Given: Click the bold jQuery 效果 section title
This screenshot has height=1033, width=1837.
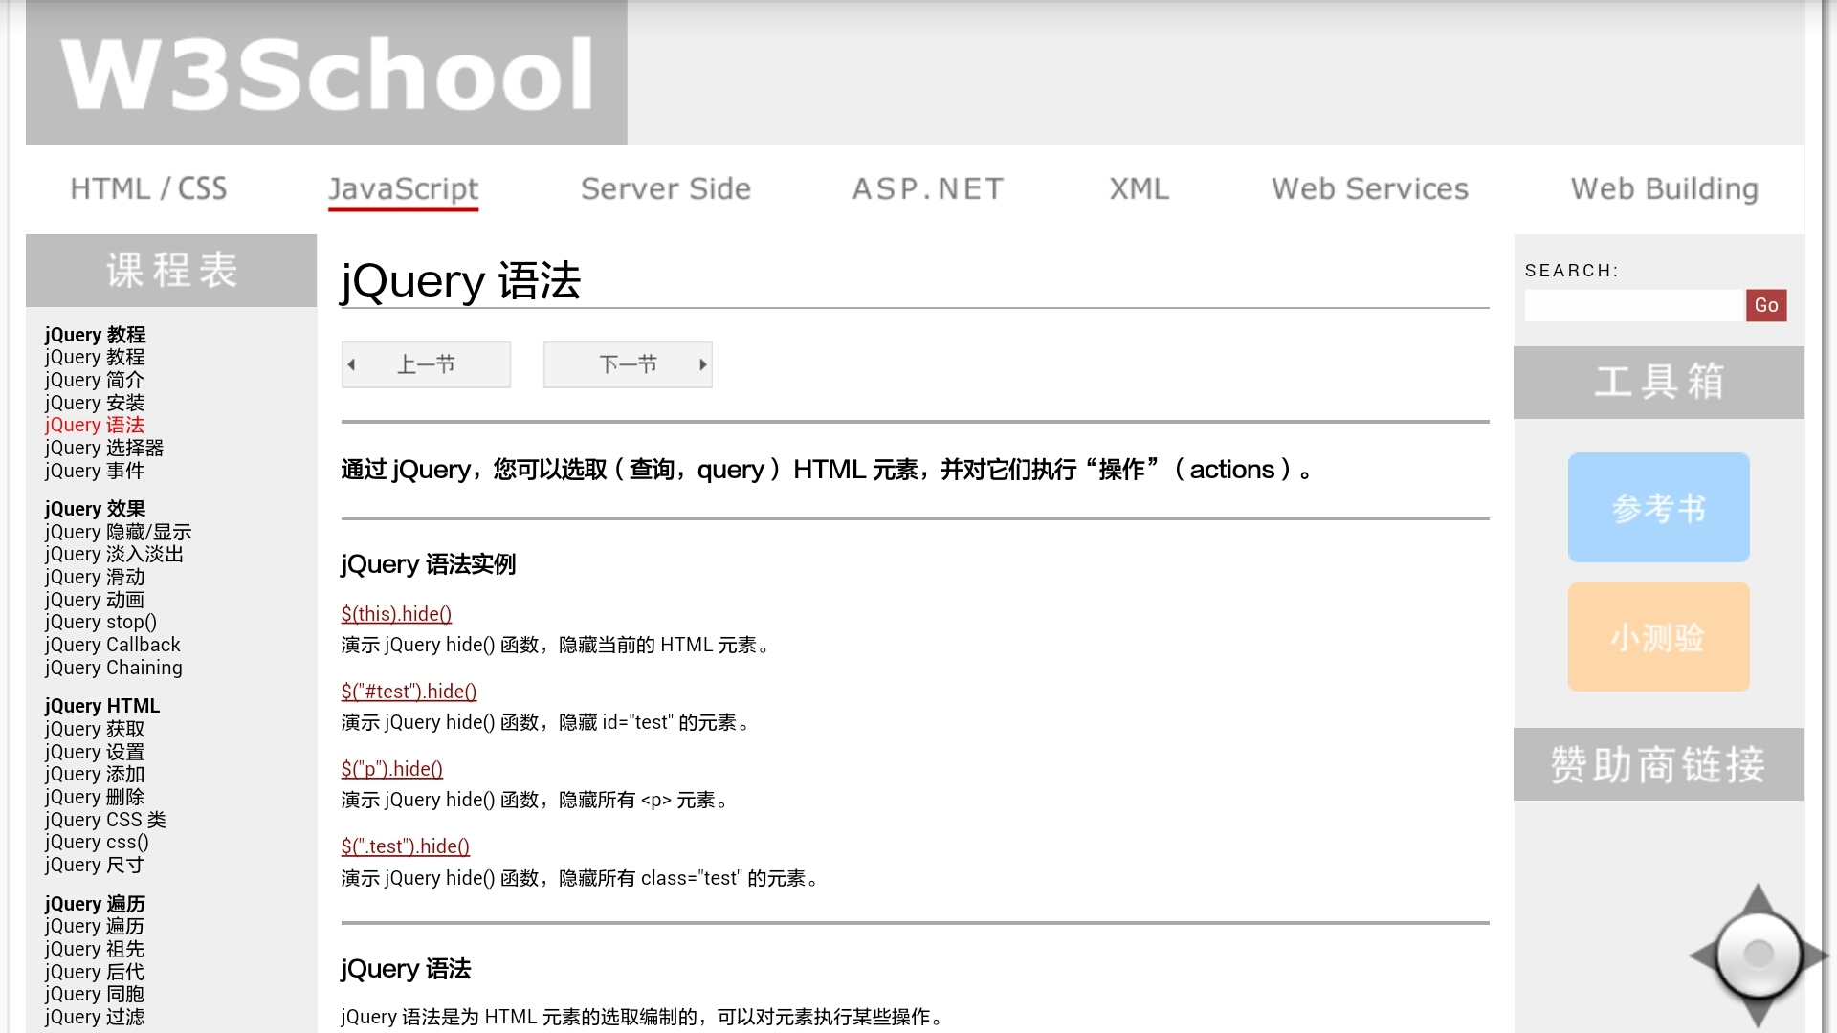Looking at the screenshot, I should pyautogui.click(x=95, y=509).
